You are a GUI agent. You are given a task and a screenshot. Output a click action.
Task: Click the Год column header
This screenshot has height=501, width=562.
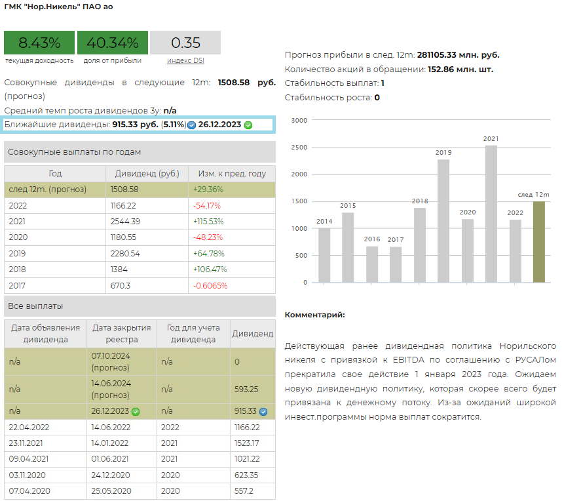click(x=55, y=174)
